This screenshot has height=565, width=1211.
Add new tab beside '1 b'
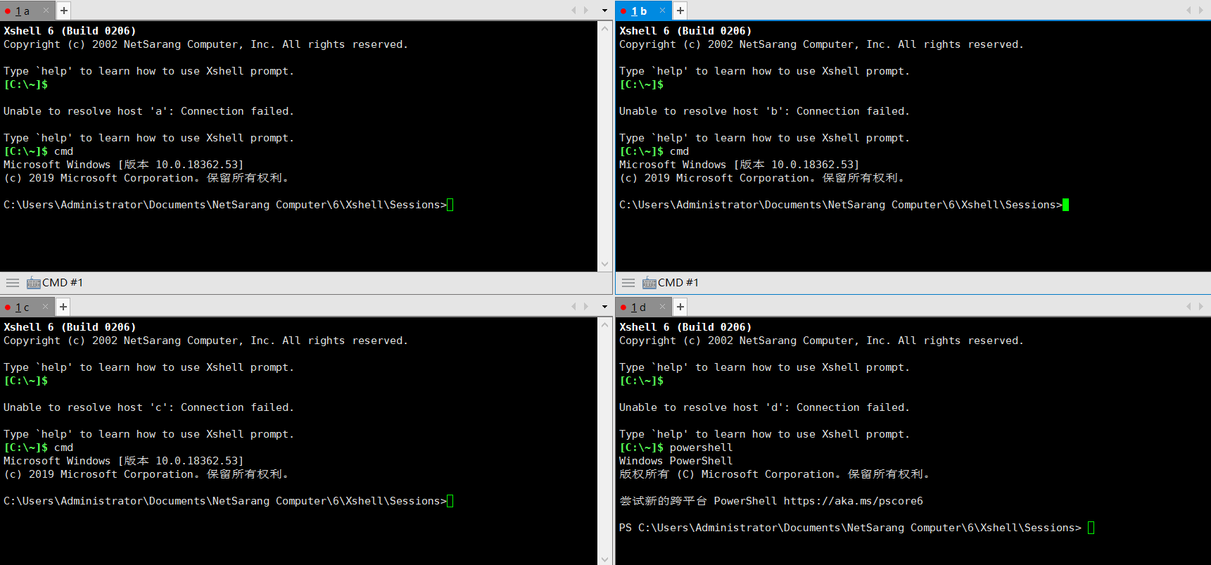coord(680,11)
